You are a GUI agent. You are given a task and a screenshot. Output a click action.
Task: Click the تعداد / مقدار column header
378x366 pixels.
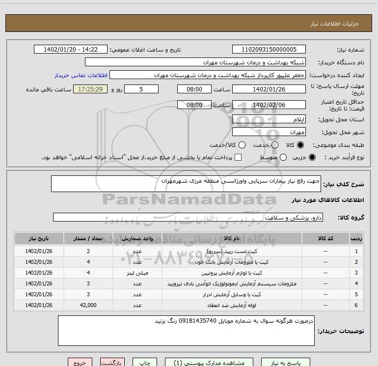click(x=88, y=238)
